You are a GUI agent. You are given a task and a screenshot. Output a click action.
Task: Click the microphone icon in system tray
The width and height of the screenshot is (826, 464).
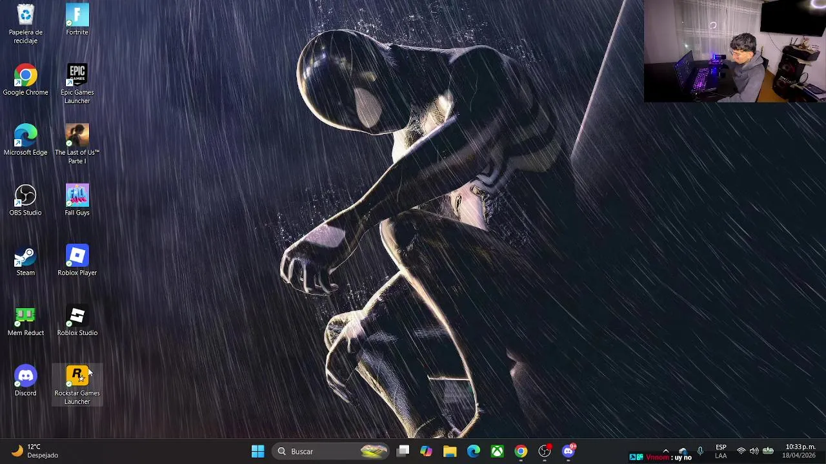pyautogui.click(x=700, y=451)
